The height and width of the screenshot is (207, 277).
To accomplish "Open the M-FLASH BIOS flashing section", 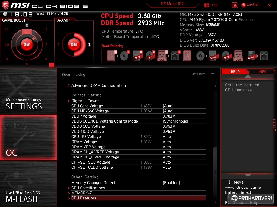I will point(28,184).
